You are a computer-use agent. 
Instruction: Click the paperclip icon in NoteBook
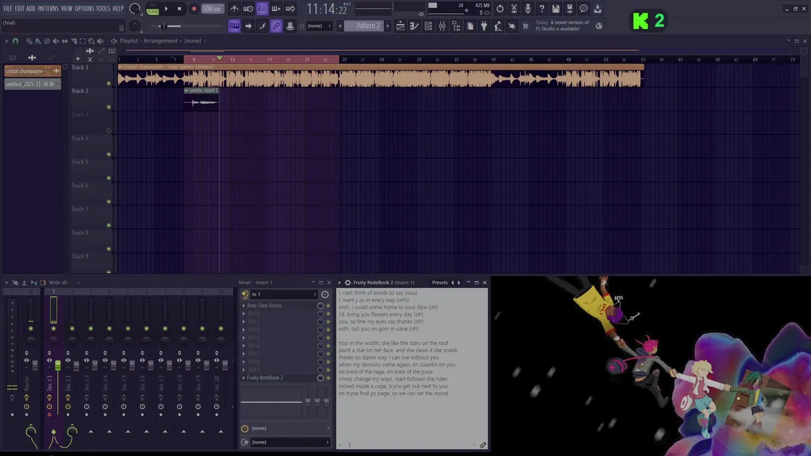[483, 445]
